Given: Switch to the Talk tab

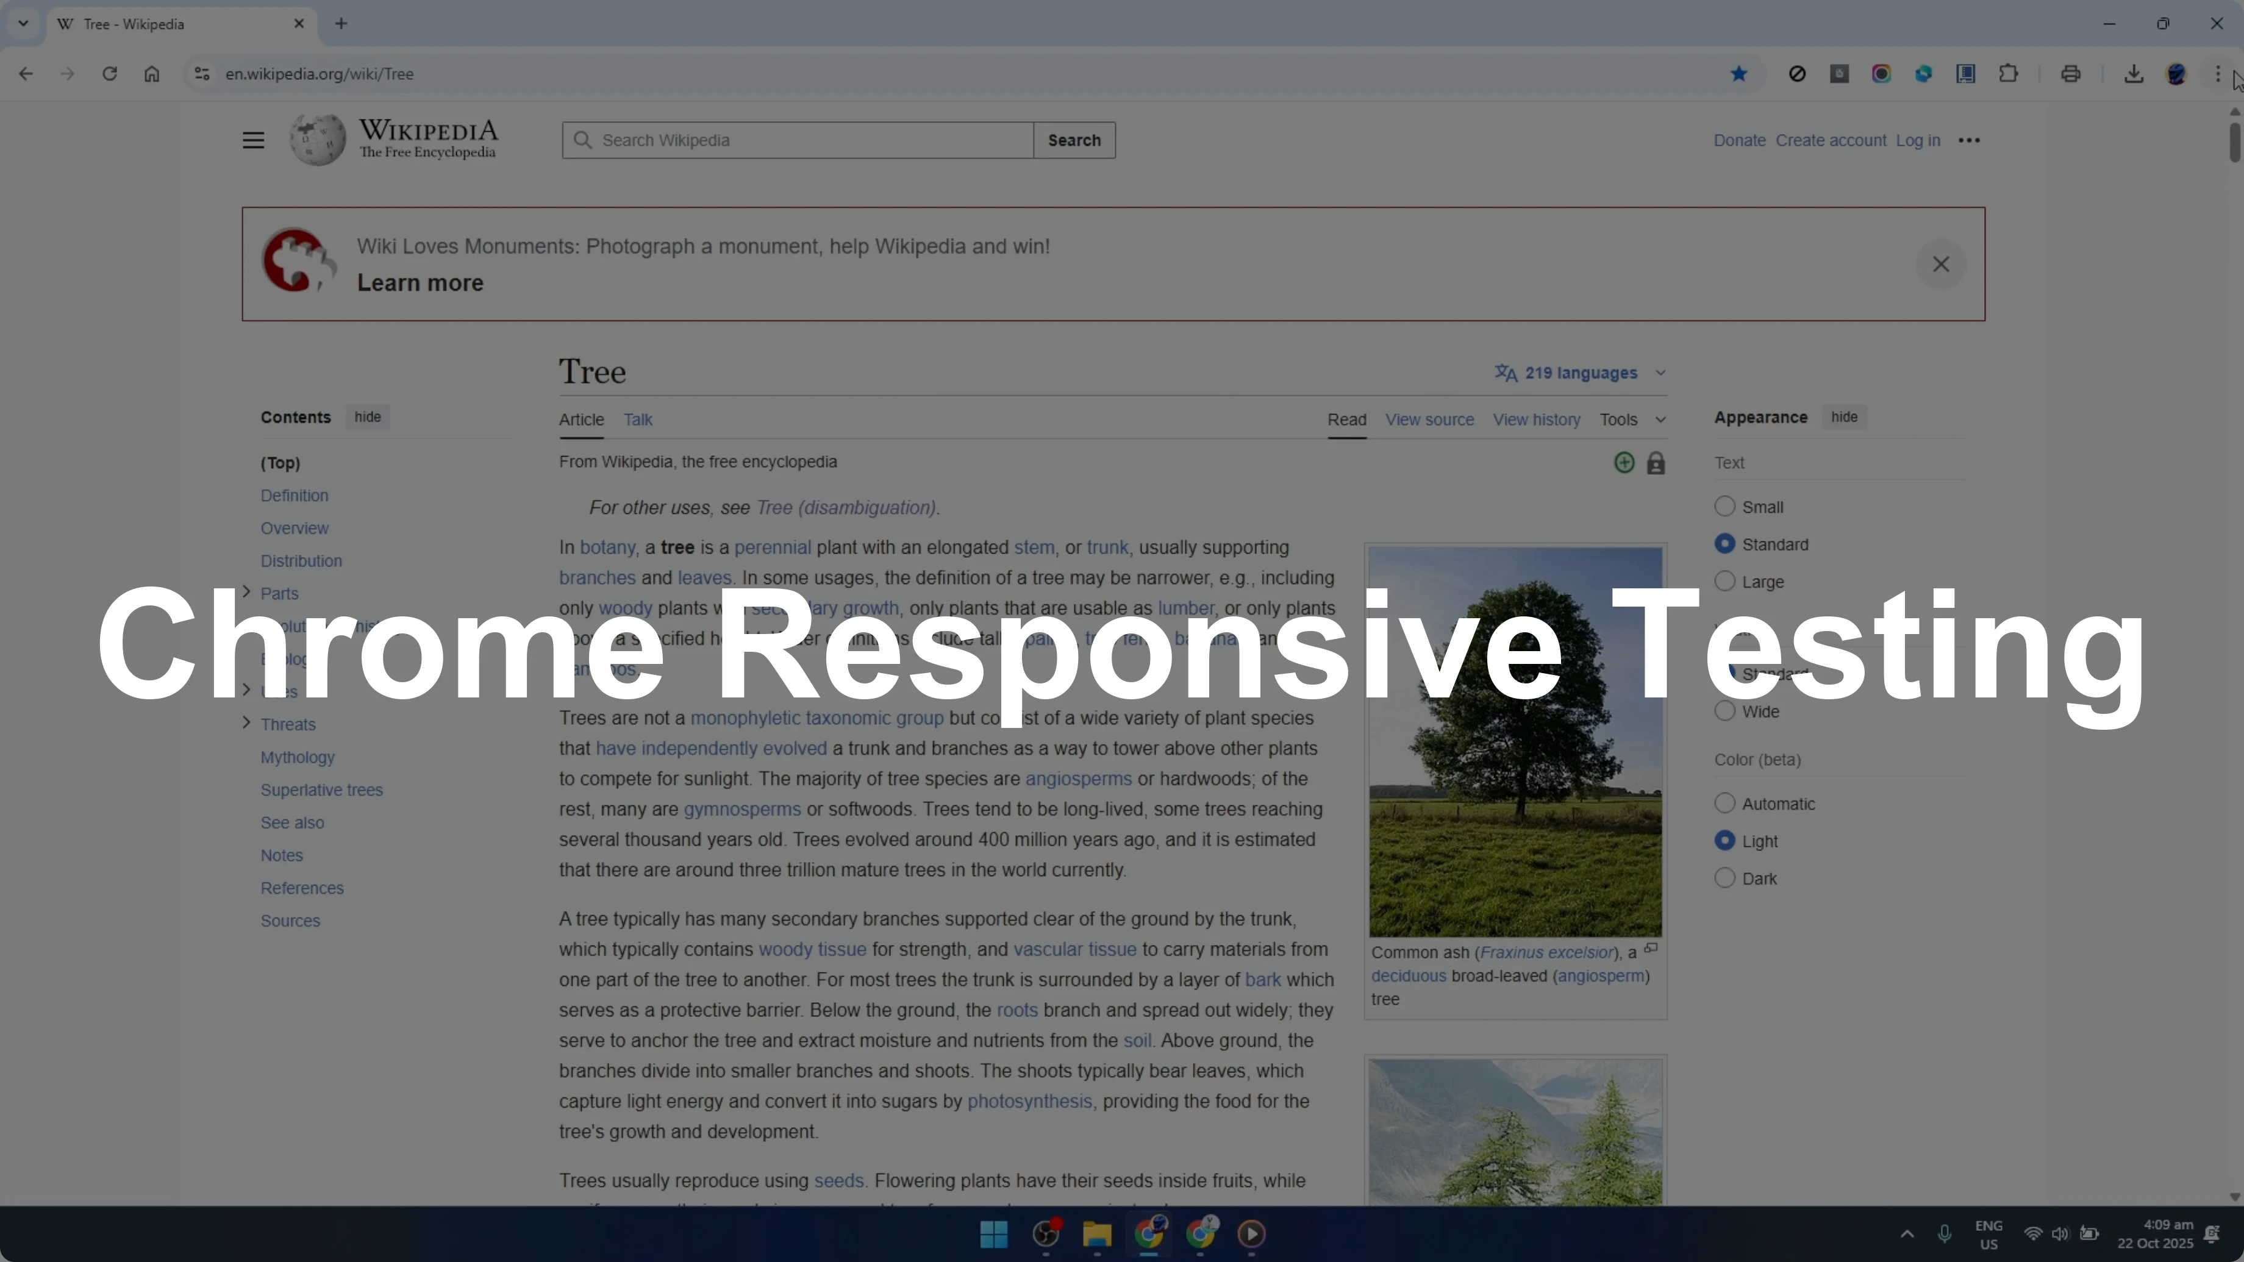Looking at the screenshot, I should (638, 420).
